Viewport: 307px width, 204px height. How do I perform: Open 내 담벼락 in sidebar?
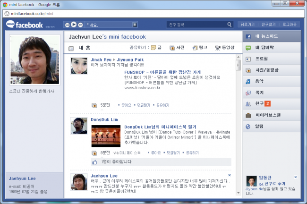pos(272,48)
